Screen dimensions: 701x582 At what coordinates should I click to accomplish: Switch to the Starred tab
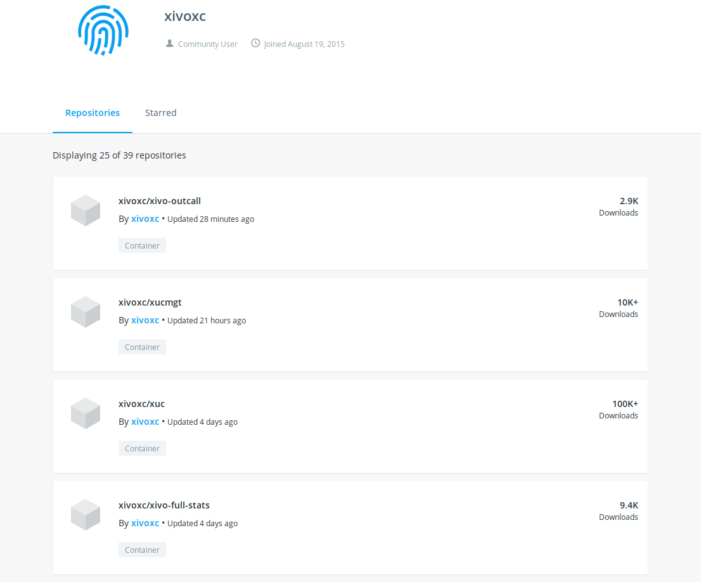tap(160, 113)
